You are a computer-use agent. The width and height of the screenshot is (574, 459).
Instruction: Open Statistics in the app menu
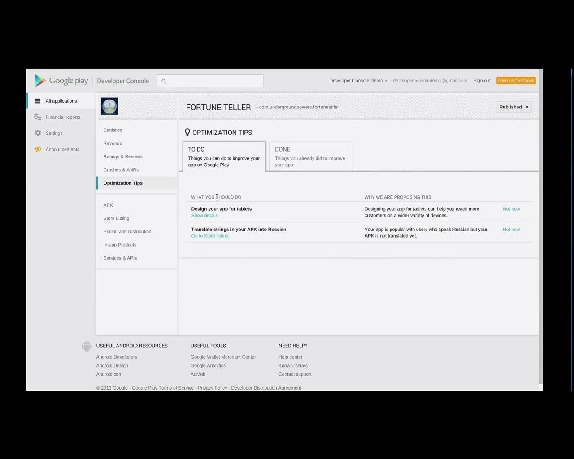coord(113,130)
